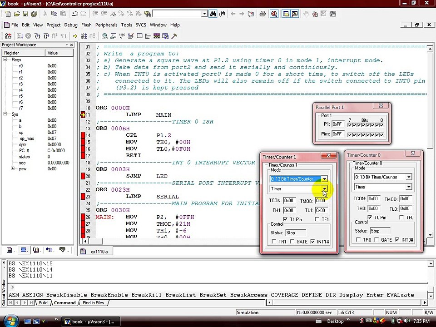Toggle TF1 checkbox in Timer/Counter 1
This screenshot has width=436, height=327.
[317, 219]
